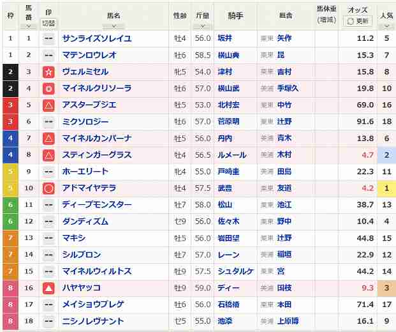The width and height of the screenshot is (396, 332).
Task: Sort by weight (斤量) column arrow
Action: [x=203, y=26]
